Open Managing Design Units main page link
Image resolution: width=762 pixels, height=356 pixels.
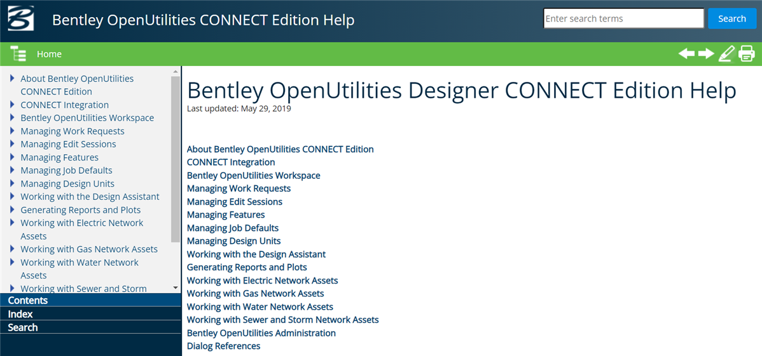[233, 241]
